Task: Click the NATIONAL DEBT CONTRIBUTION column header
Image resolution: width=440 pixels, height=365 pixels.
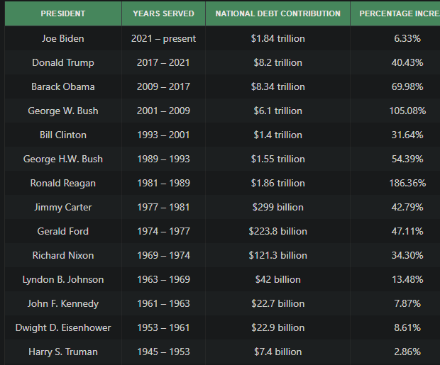Action: pyautogui.click(x=277, y=13)
